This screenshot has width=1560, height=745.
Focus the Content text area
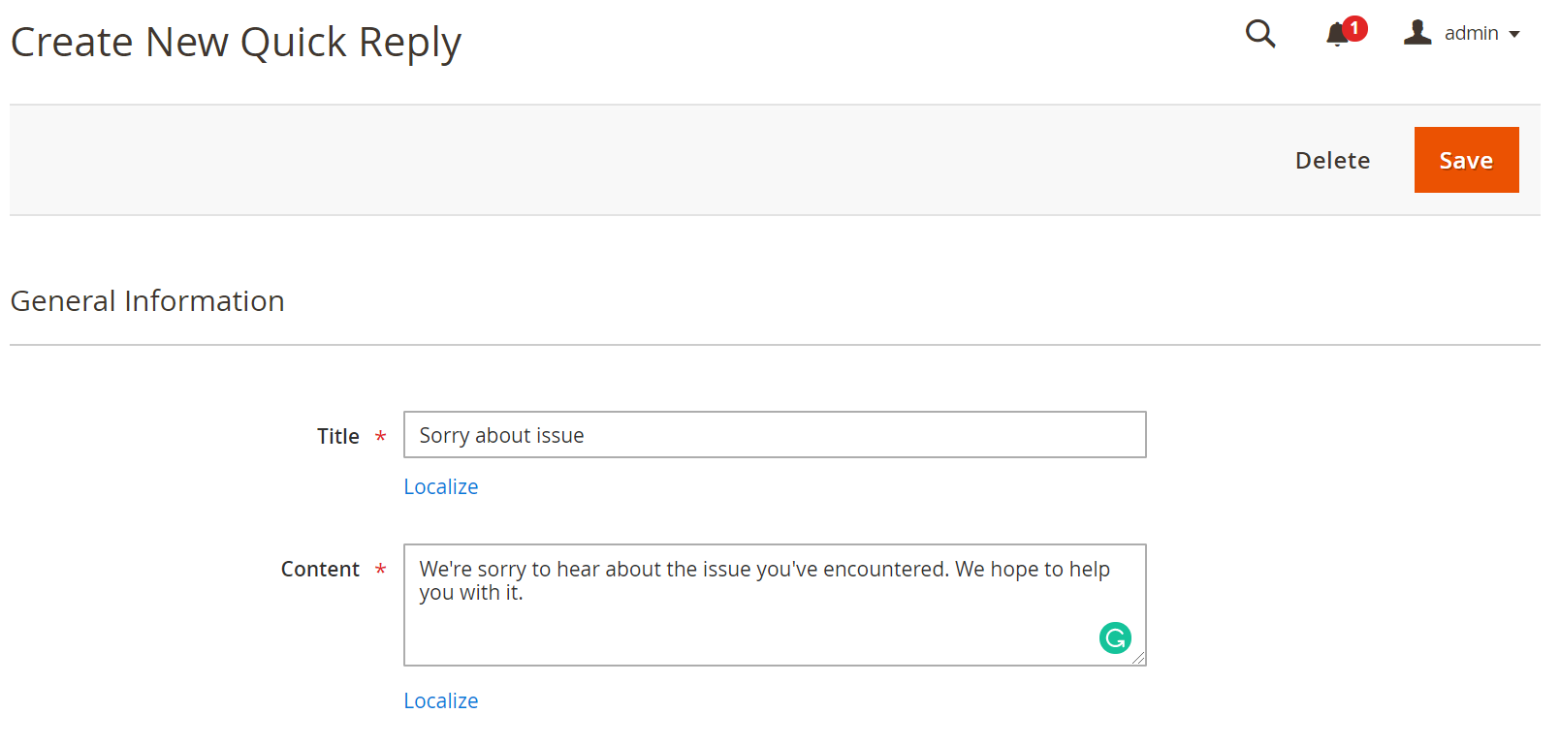point(775,605)
